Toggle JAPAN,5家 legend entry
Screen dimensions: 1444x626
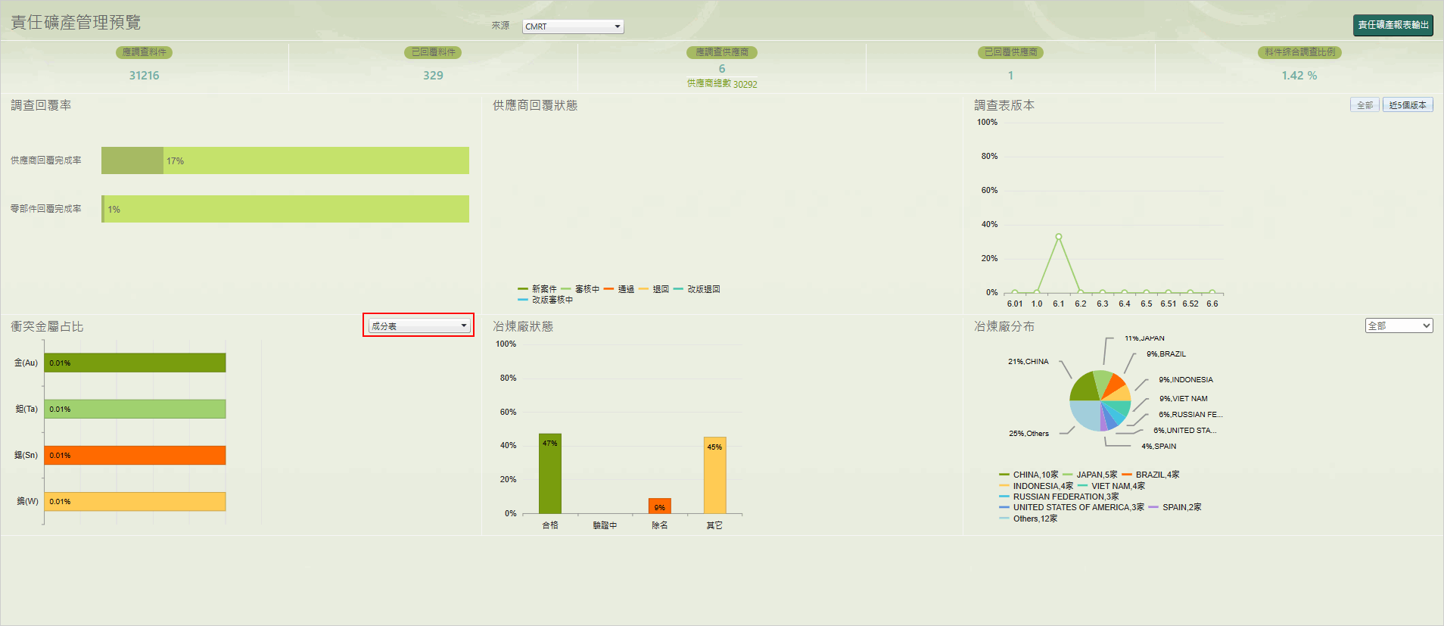click(x=1090, y=475)
